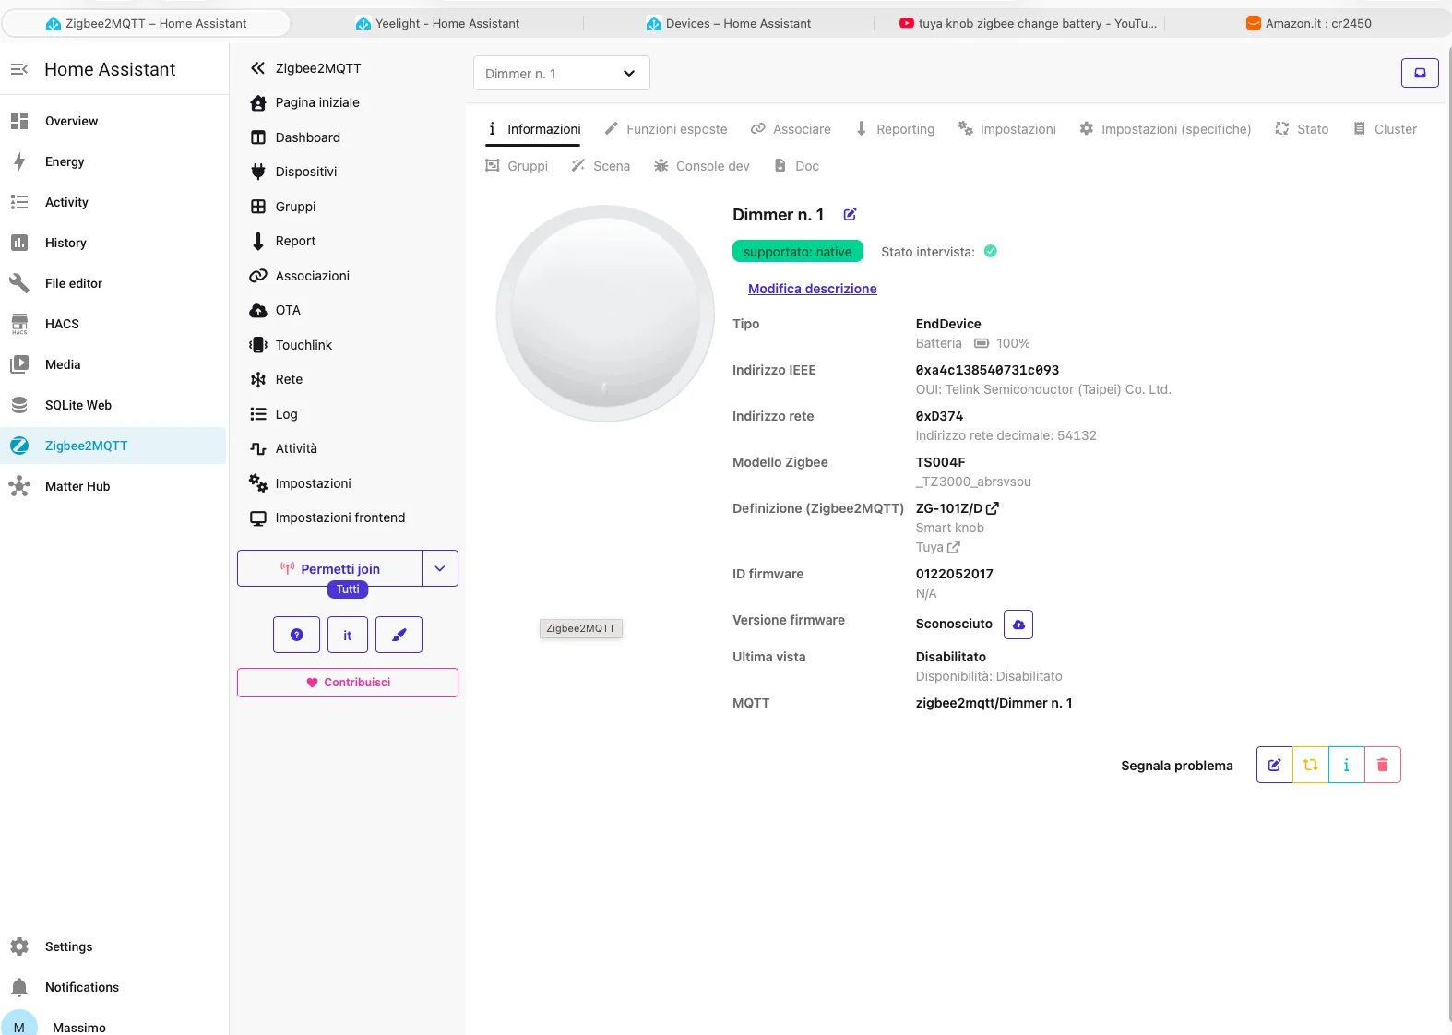Open Energy panel in sidebar

113,161
